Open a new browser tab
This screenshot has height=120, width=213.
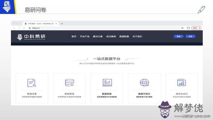coord(62,24)
